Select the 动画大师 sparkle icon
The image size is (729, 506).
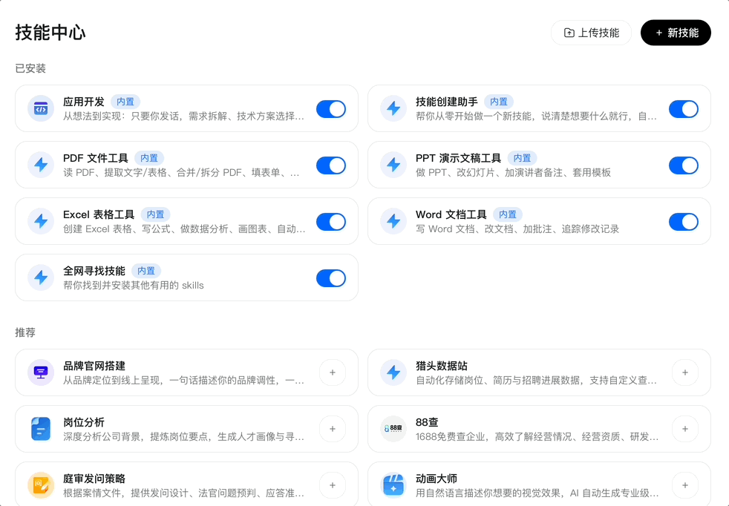(393, 485)
